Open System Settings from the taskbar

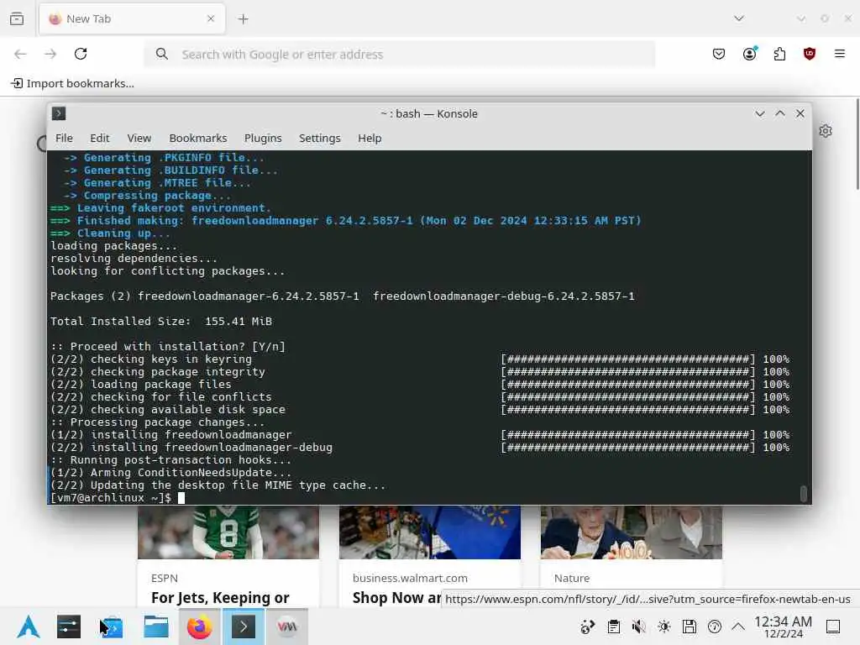click(69, 627)
